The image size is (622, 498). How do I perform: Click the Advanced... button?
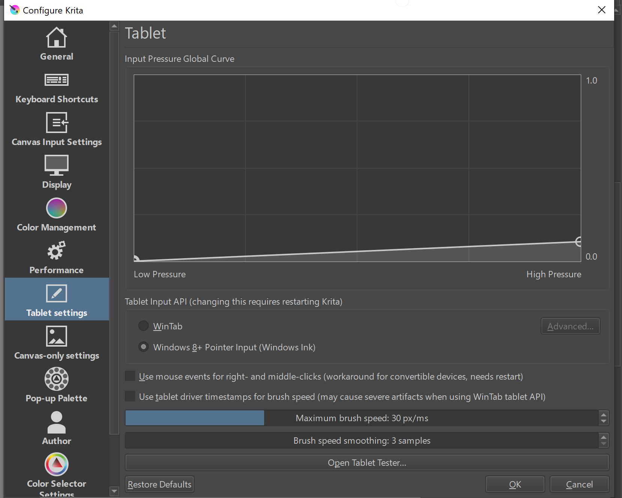(570, 326)
